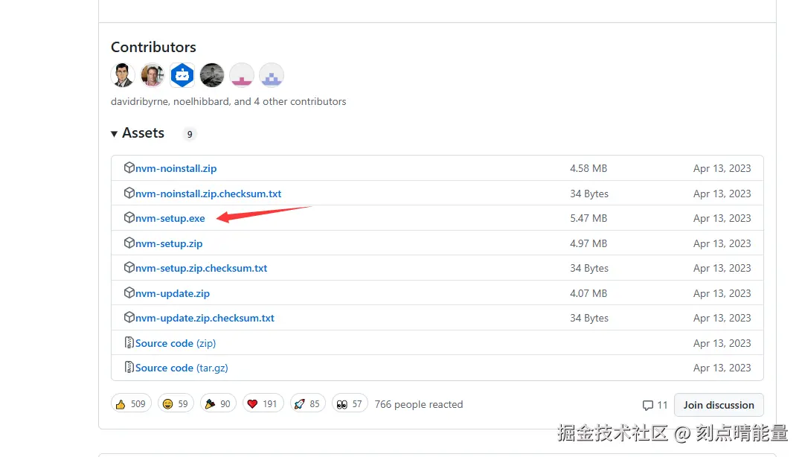Screen dimensions: 802x457
Task: Download nvm-update.zip.checksum.txt
Action: coord(205,318)
